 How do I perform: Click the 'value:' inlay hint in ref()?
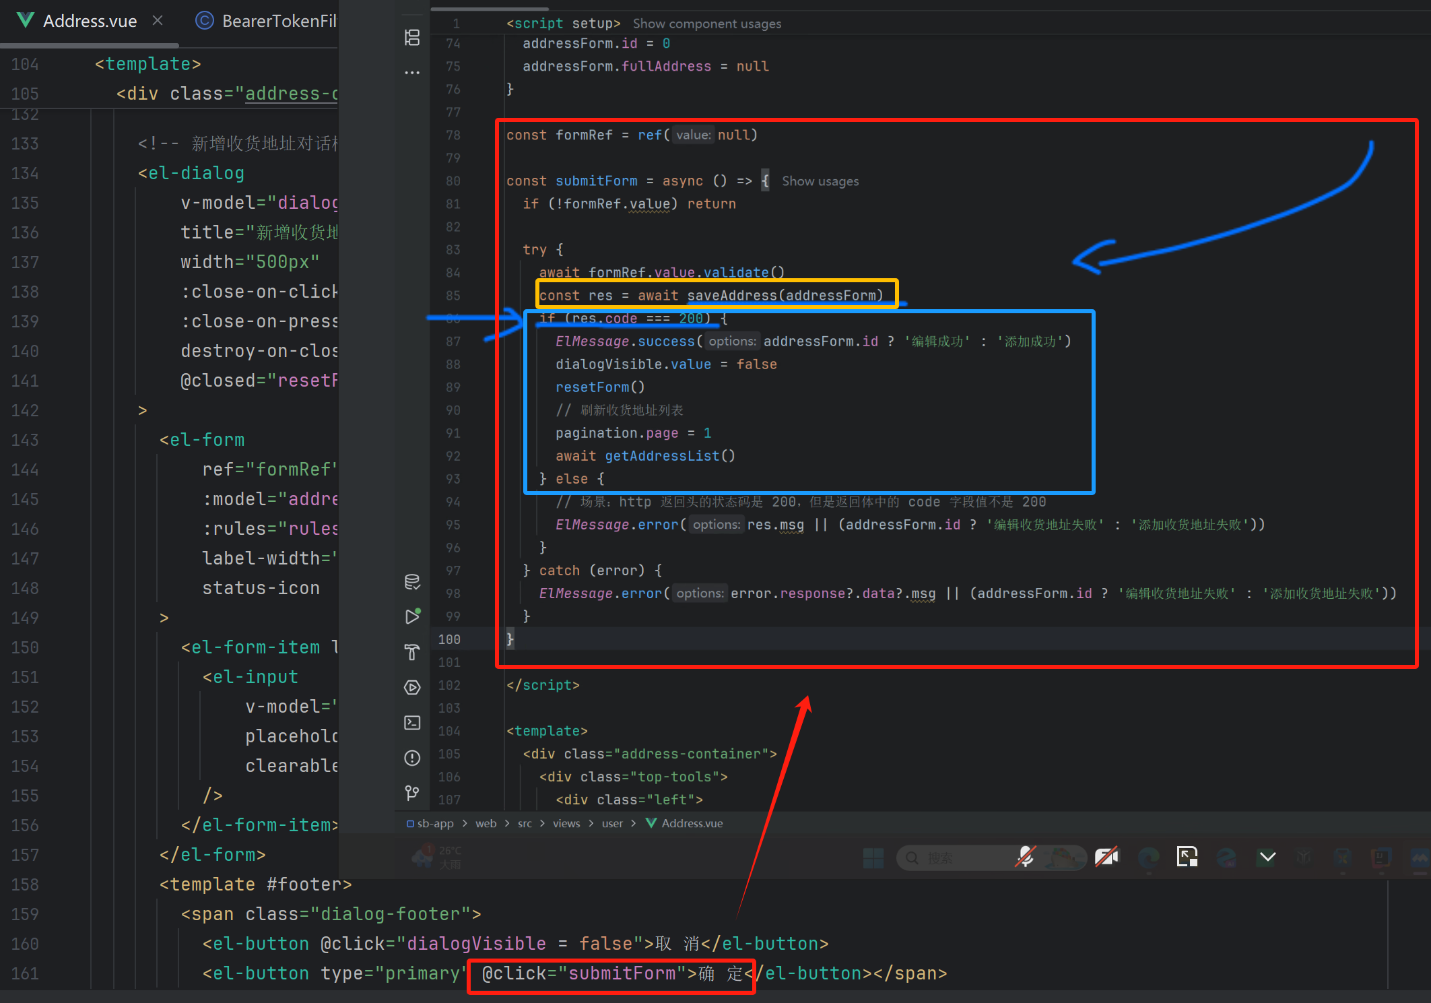[693, 135]
